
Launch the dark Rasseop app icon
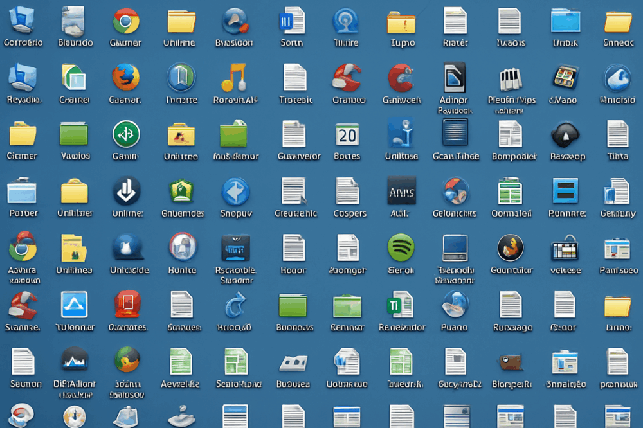coord(565,134)
